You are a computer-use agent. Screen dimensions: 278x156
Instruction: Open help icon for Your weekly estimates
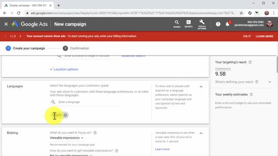point(251,94)
